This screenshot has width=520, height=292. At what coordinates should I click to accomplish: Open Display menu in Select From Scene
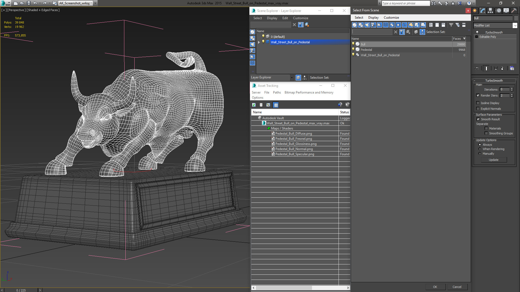click(373, 18)
